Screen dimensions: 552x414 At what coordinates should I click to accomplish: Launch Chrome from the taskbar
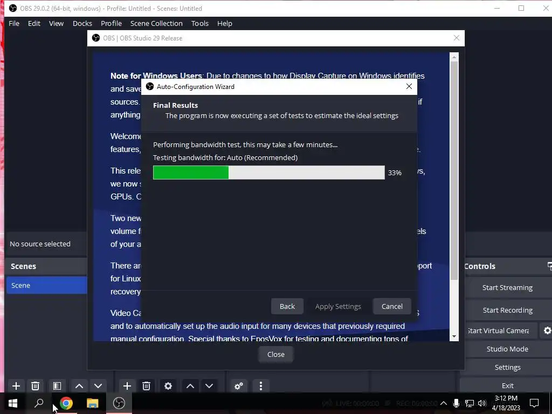66,403
